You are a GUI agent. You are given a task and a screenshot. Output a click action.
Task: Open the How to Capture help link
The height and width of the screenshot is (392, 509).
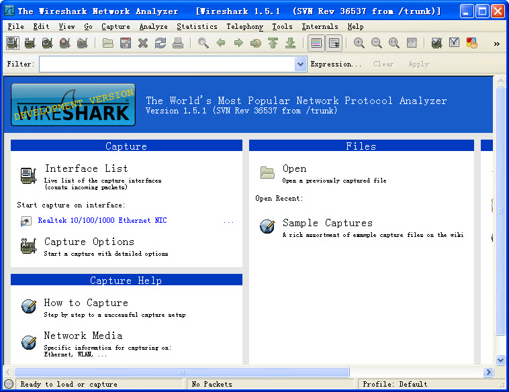point(86,303)
